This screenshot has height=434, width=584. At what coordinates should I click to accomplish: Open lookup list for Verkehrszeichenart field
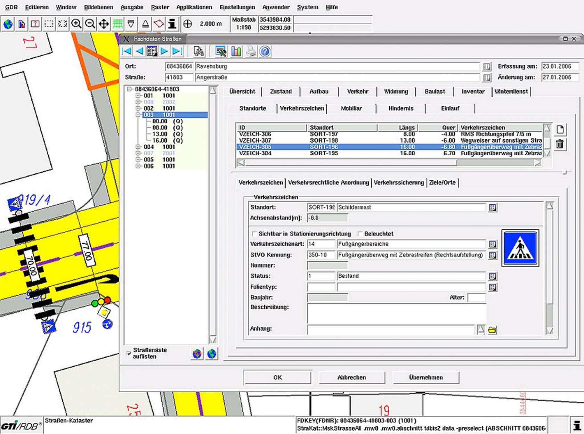(492, 244)
